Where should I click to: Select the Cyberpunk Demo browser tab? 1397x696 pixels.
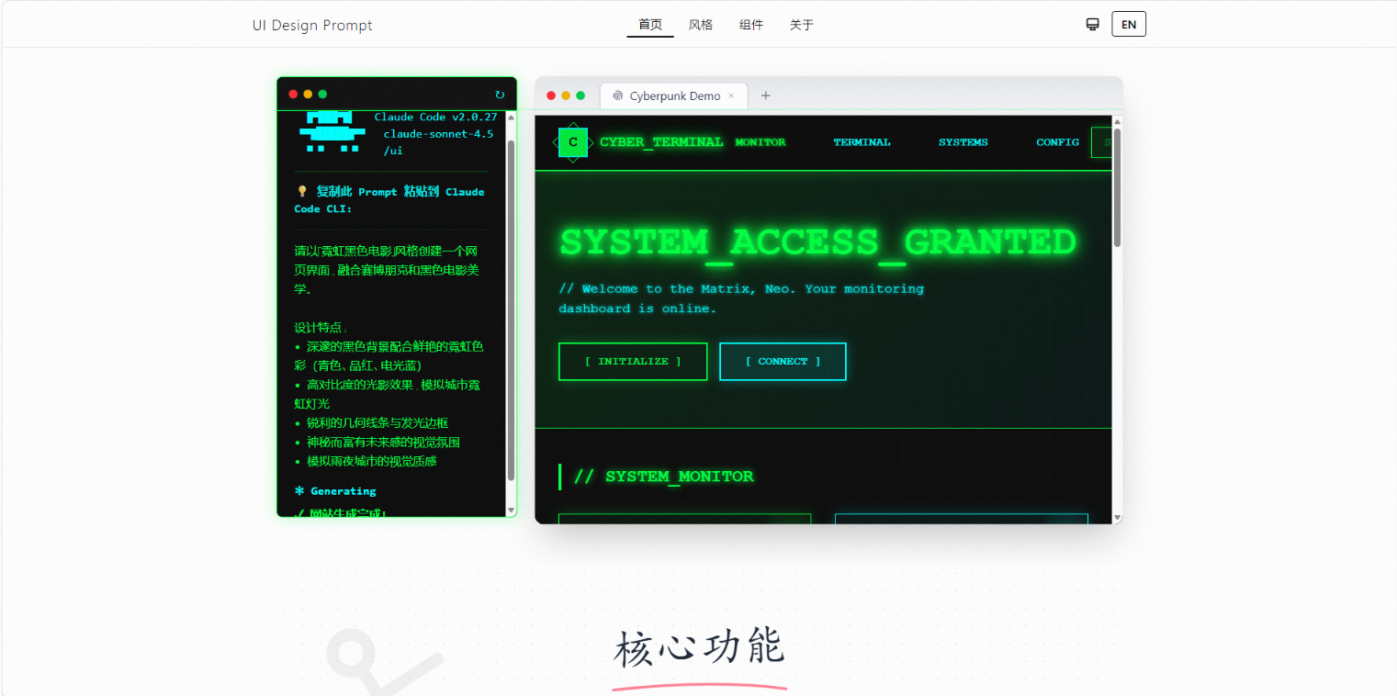tap(674, 95)
